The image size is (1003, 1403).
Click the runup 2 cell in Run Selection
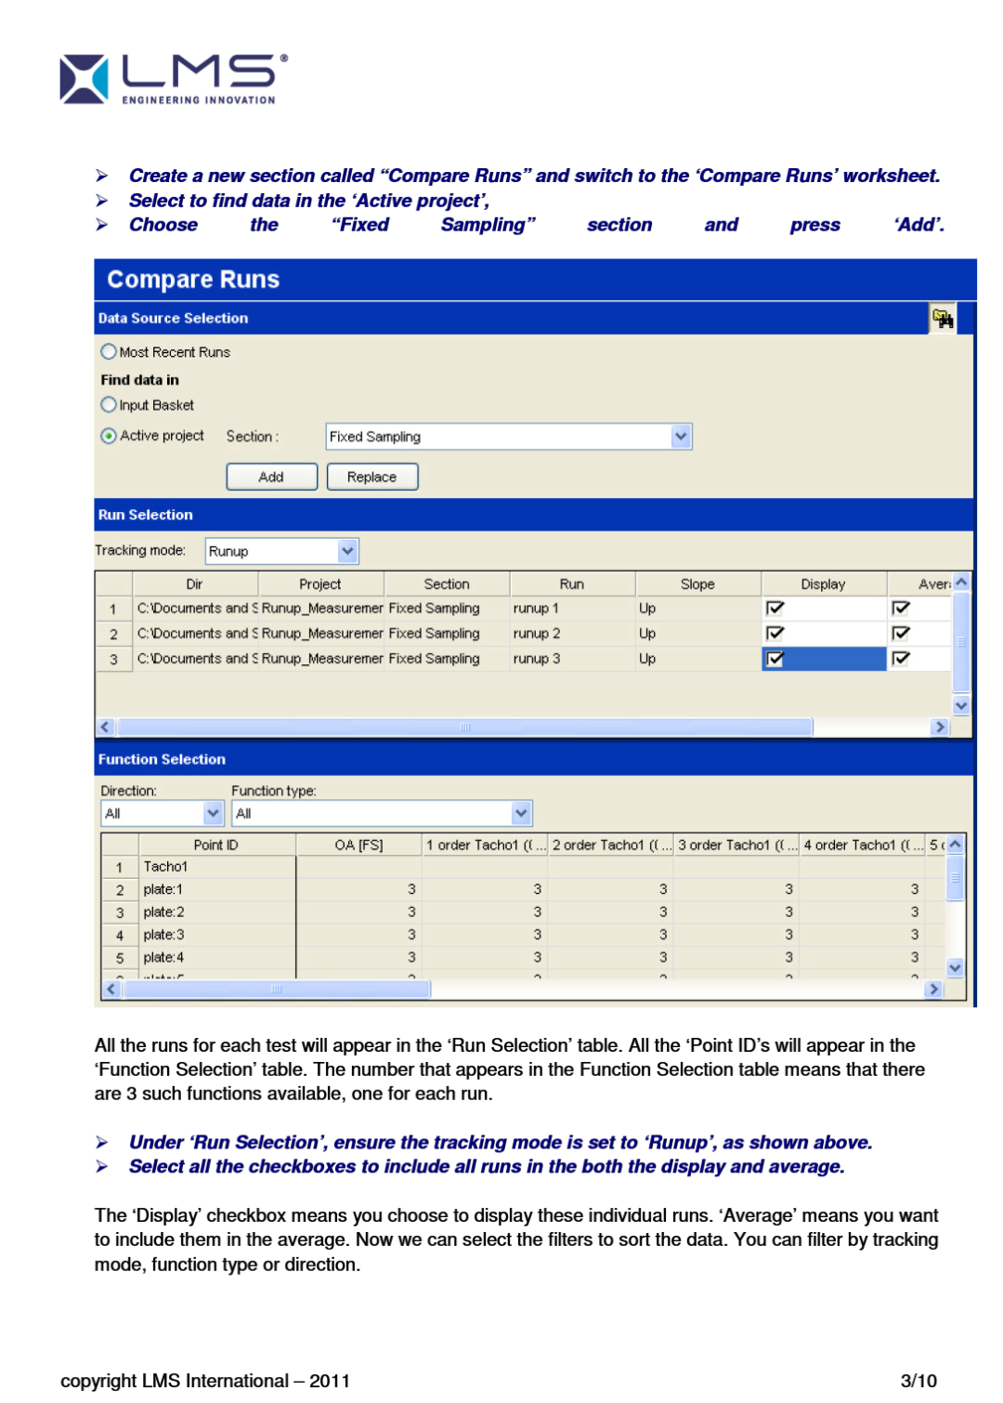572,634
